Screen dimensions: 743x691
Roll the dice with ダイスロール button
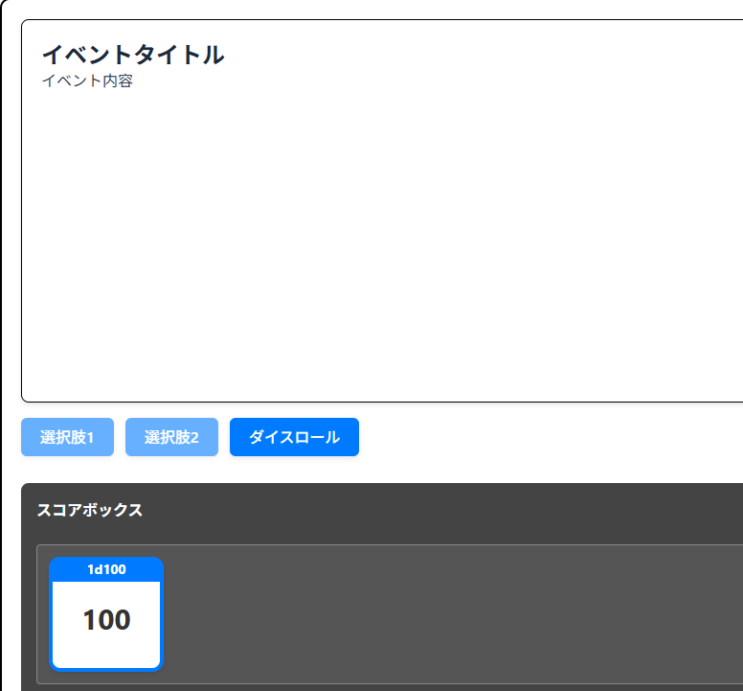click(x=294, y=437)
